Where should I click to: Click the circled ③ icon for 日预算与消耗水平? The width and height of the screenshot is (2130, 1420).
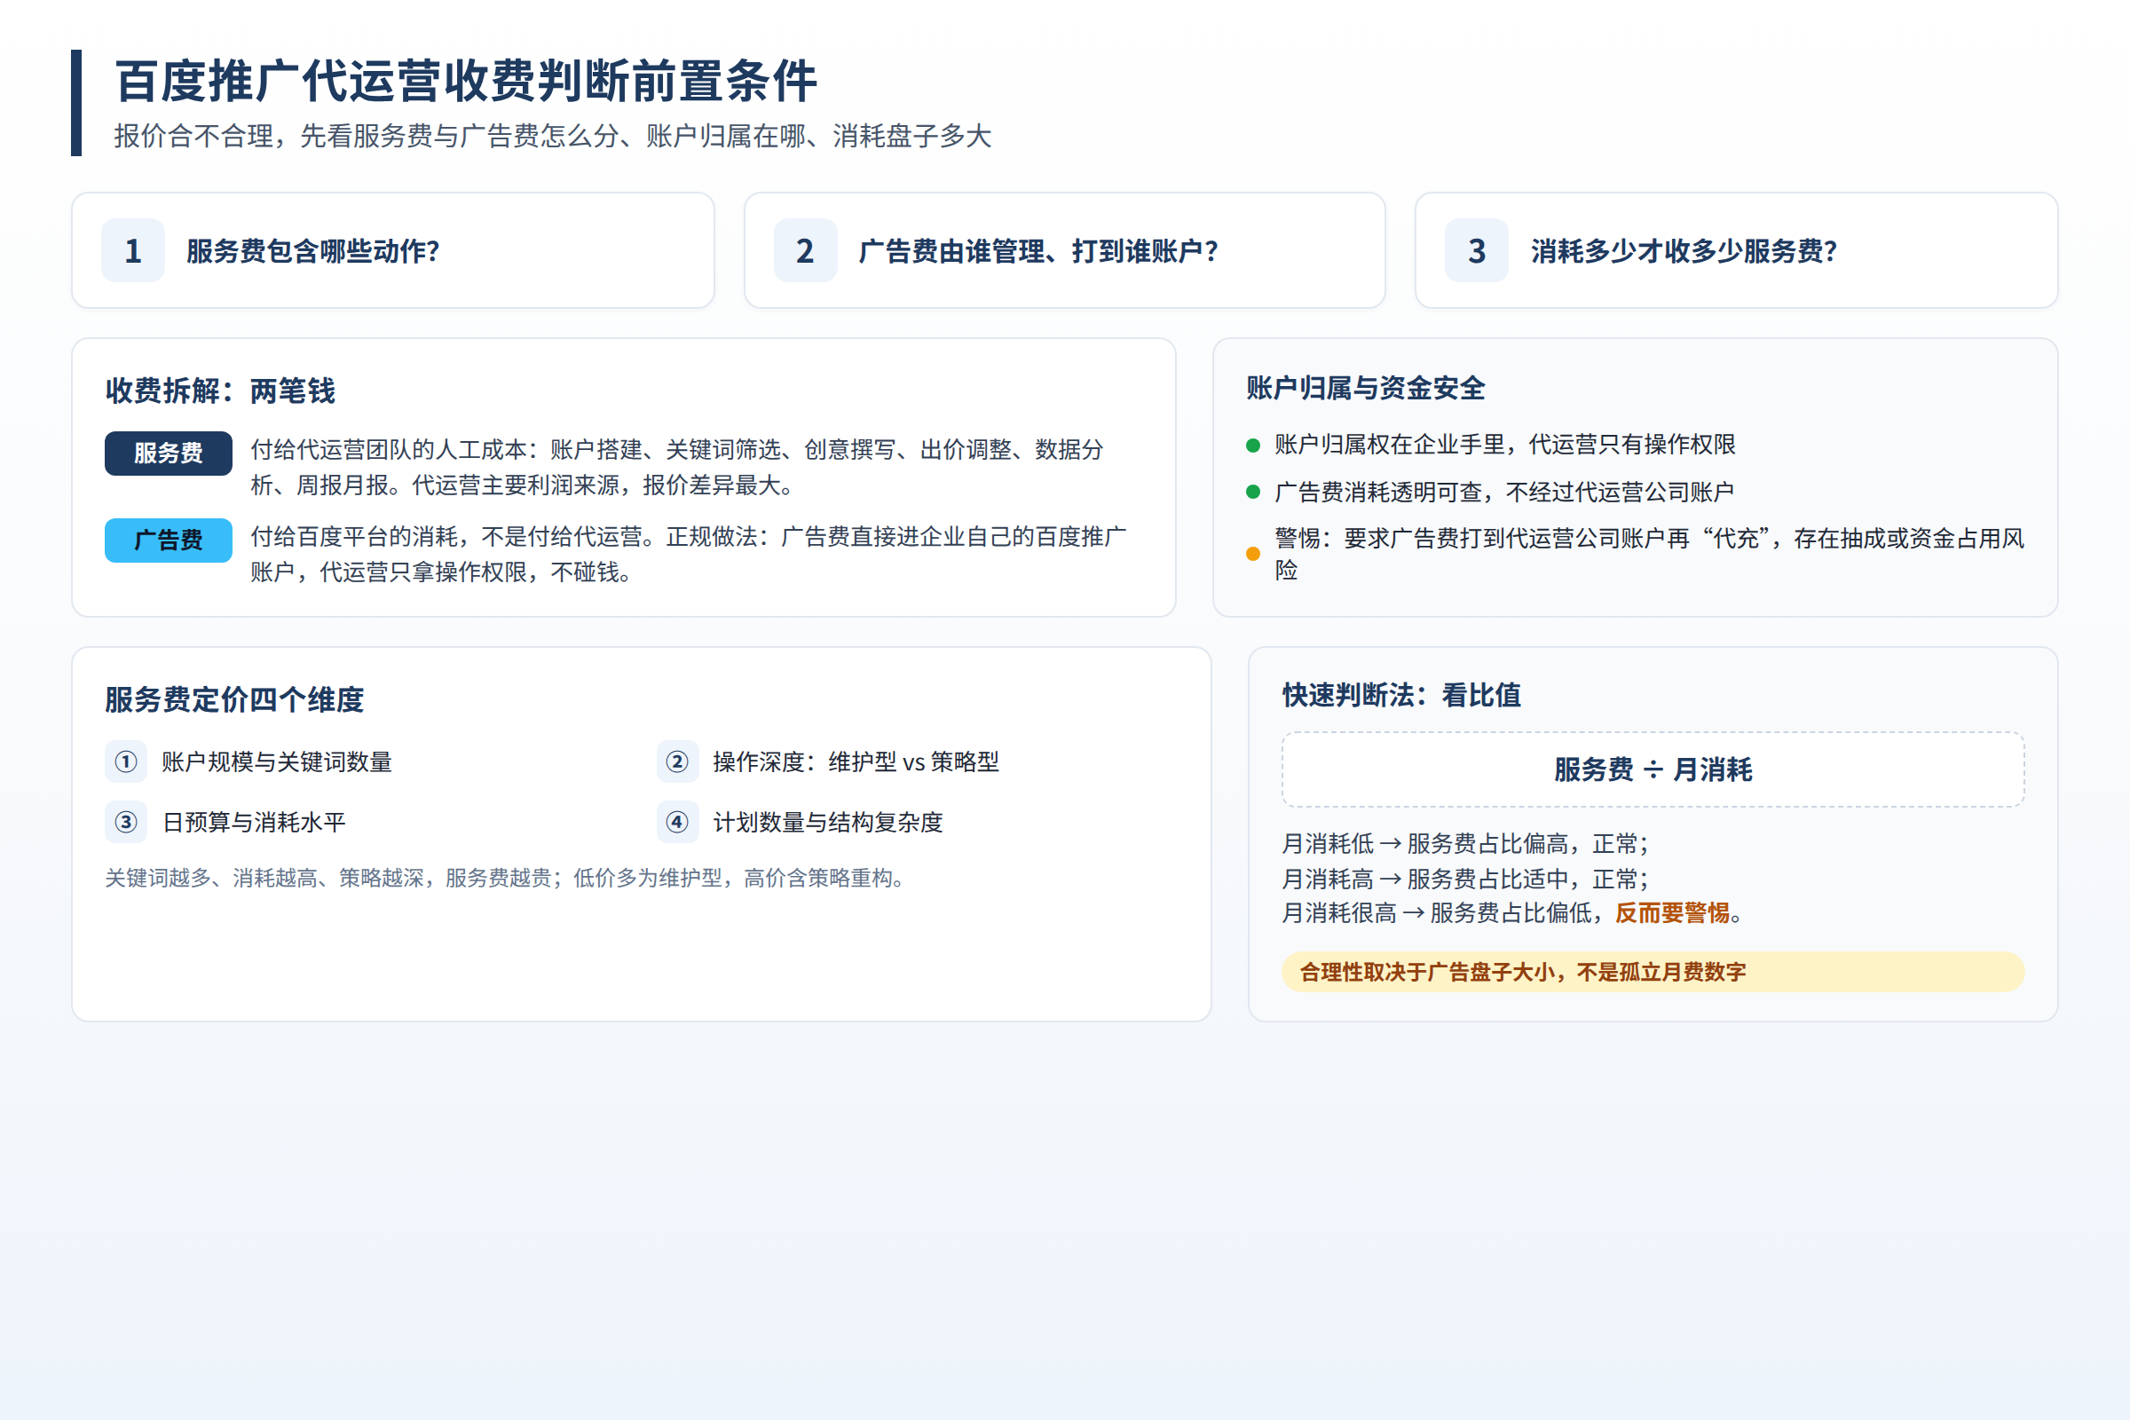click(126, 822)
